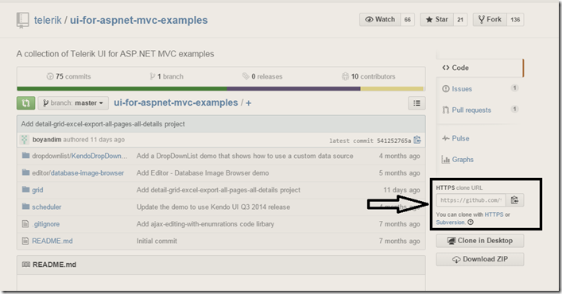Star the repository
This screenshot has height=294, width=562.
[437, 20]
